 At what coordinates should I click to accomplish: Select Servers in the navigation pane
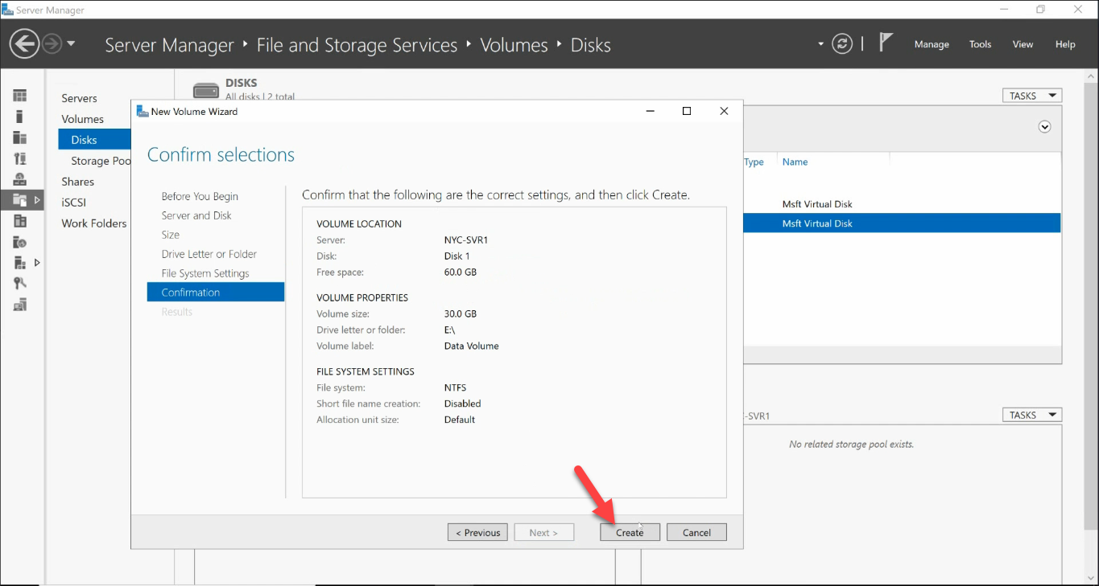click(x=79, y=98)
